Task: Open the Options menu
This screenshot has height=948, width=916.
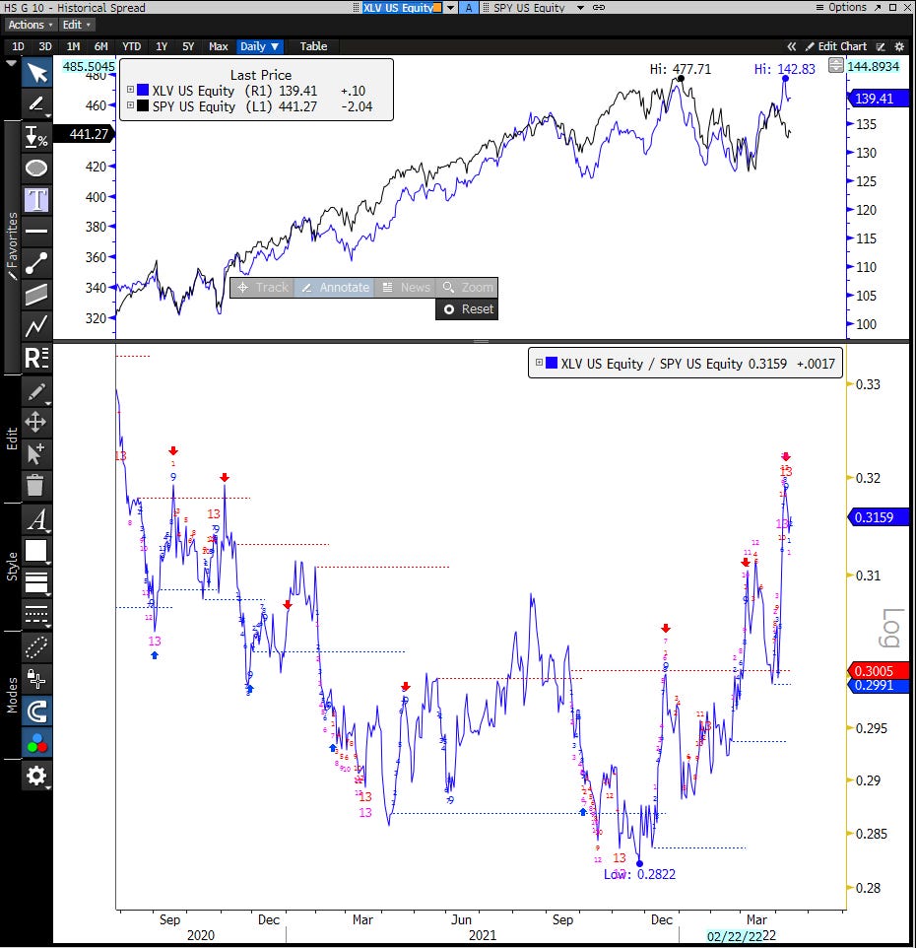Action: pyautogui.click(x=841, y=7)
